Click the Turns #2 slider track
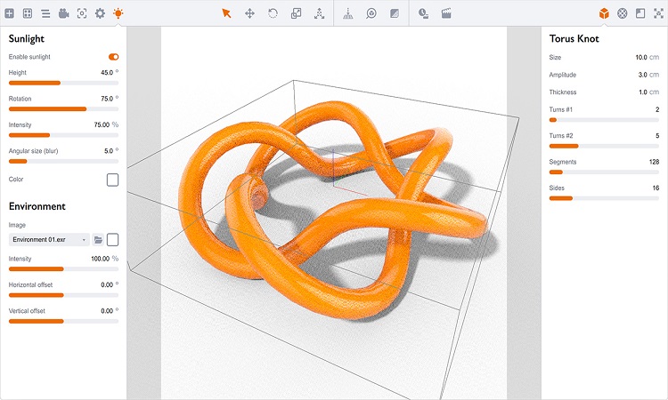 point(604,146)
